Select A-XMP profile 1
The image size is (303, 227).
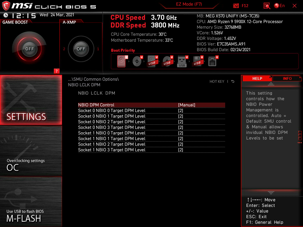[x=98, y=49]
